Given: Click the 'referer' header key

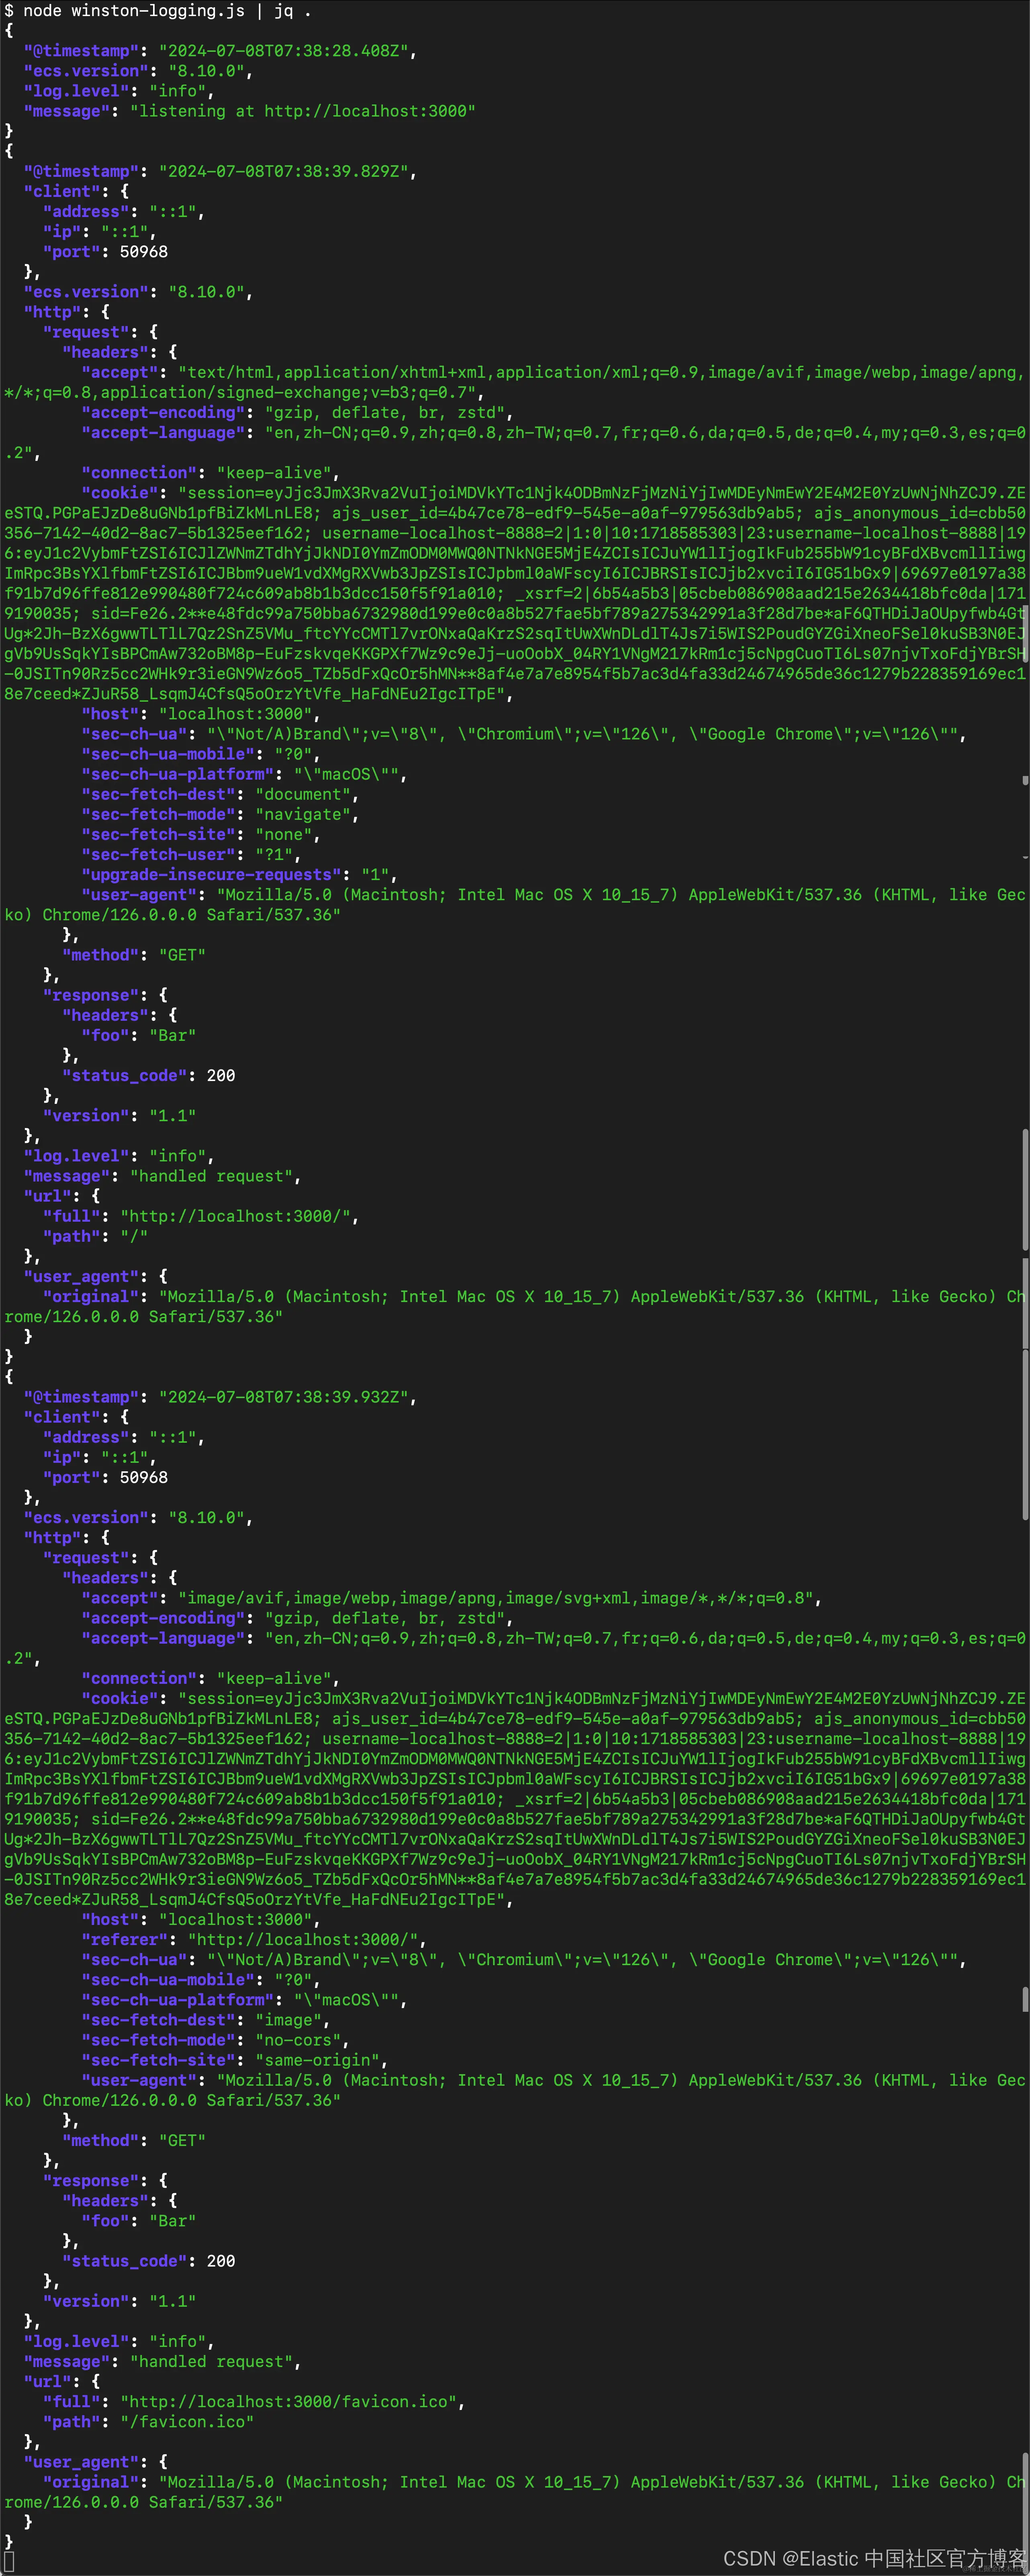Looking at the screenshot, I should pyautogui.click(x=125, y=1940).
